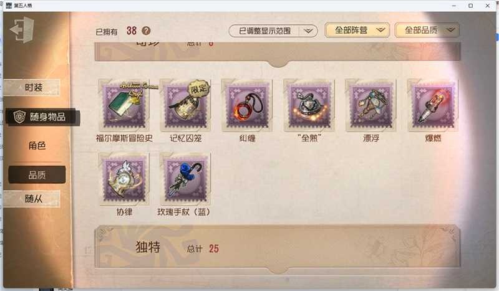Image resolution: width=499 pixels, height=291 pixels.
Task: Select the 福尔摩斯冒险史 book accessory
Action: click(124, 105)
